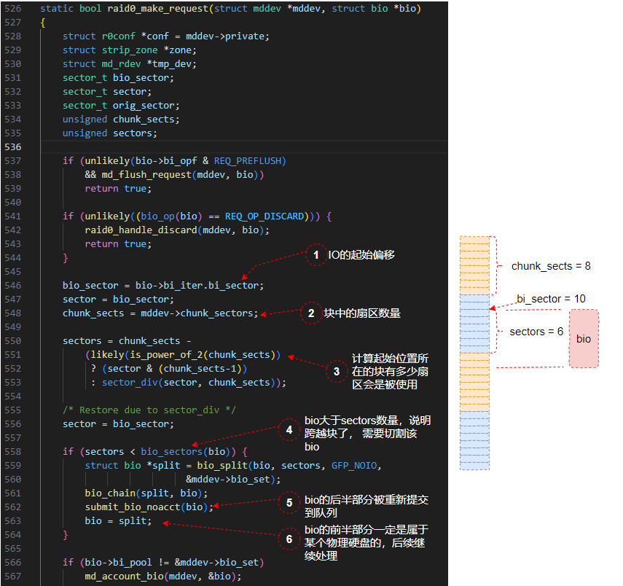
Task: Click the closing brace on line 544
Action: pos(66,258)
